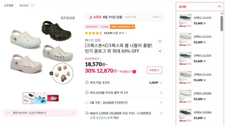229x125 pixels.
Task: Click the plus icon beside charm image
Action: pos(51,73)
